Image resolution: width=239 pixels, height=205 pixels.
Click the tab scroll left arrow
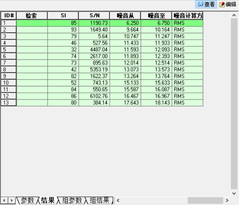[x=4, y=200]
